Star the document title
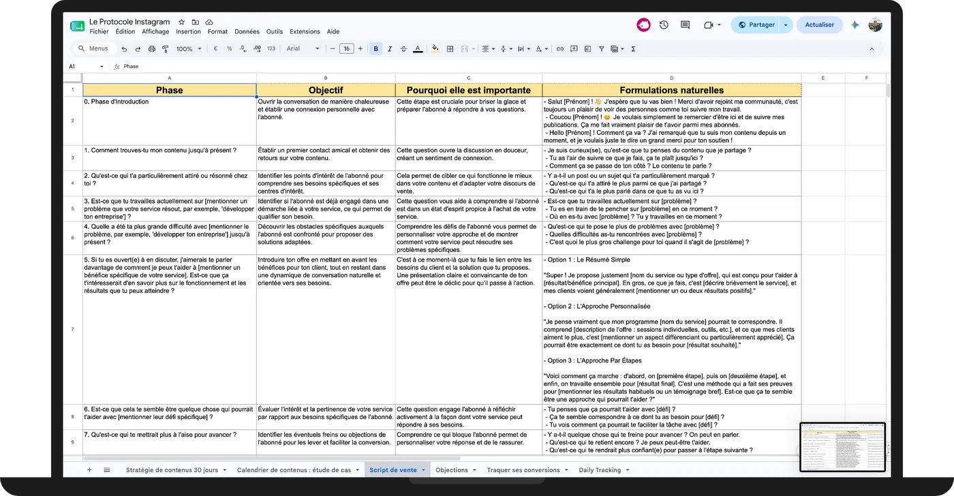This screenshot has height=496, width=954. 181,22
